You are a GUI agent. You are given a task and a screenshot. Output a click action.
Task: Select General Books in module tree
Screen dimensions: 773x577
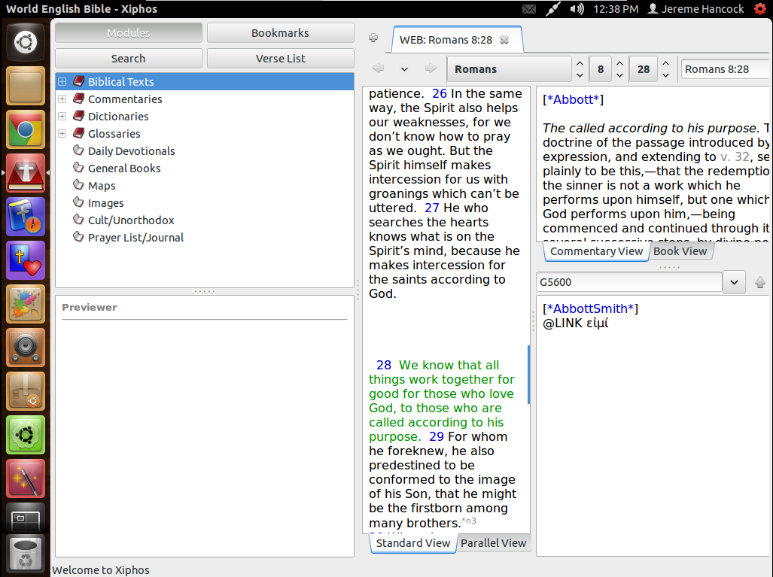pyautogui.click(x=124, y=169)
